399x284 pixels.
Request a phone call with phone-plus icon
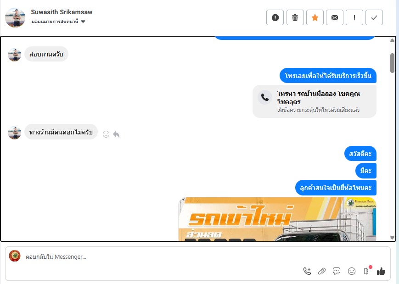tap(307, 271)
